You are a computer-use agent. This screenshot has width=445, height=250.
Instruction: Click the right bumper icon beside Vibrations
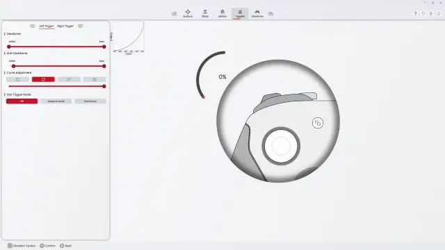coord(270,14)
